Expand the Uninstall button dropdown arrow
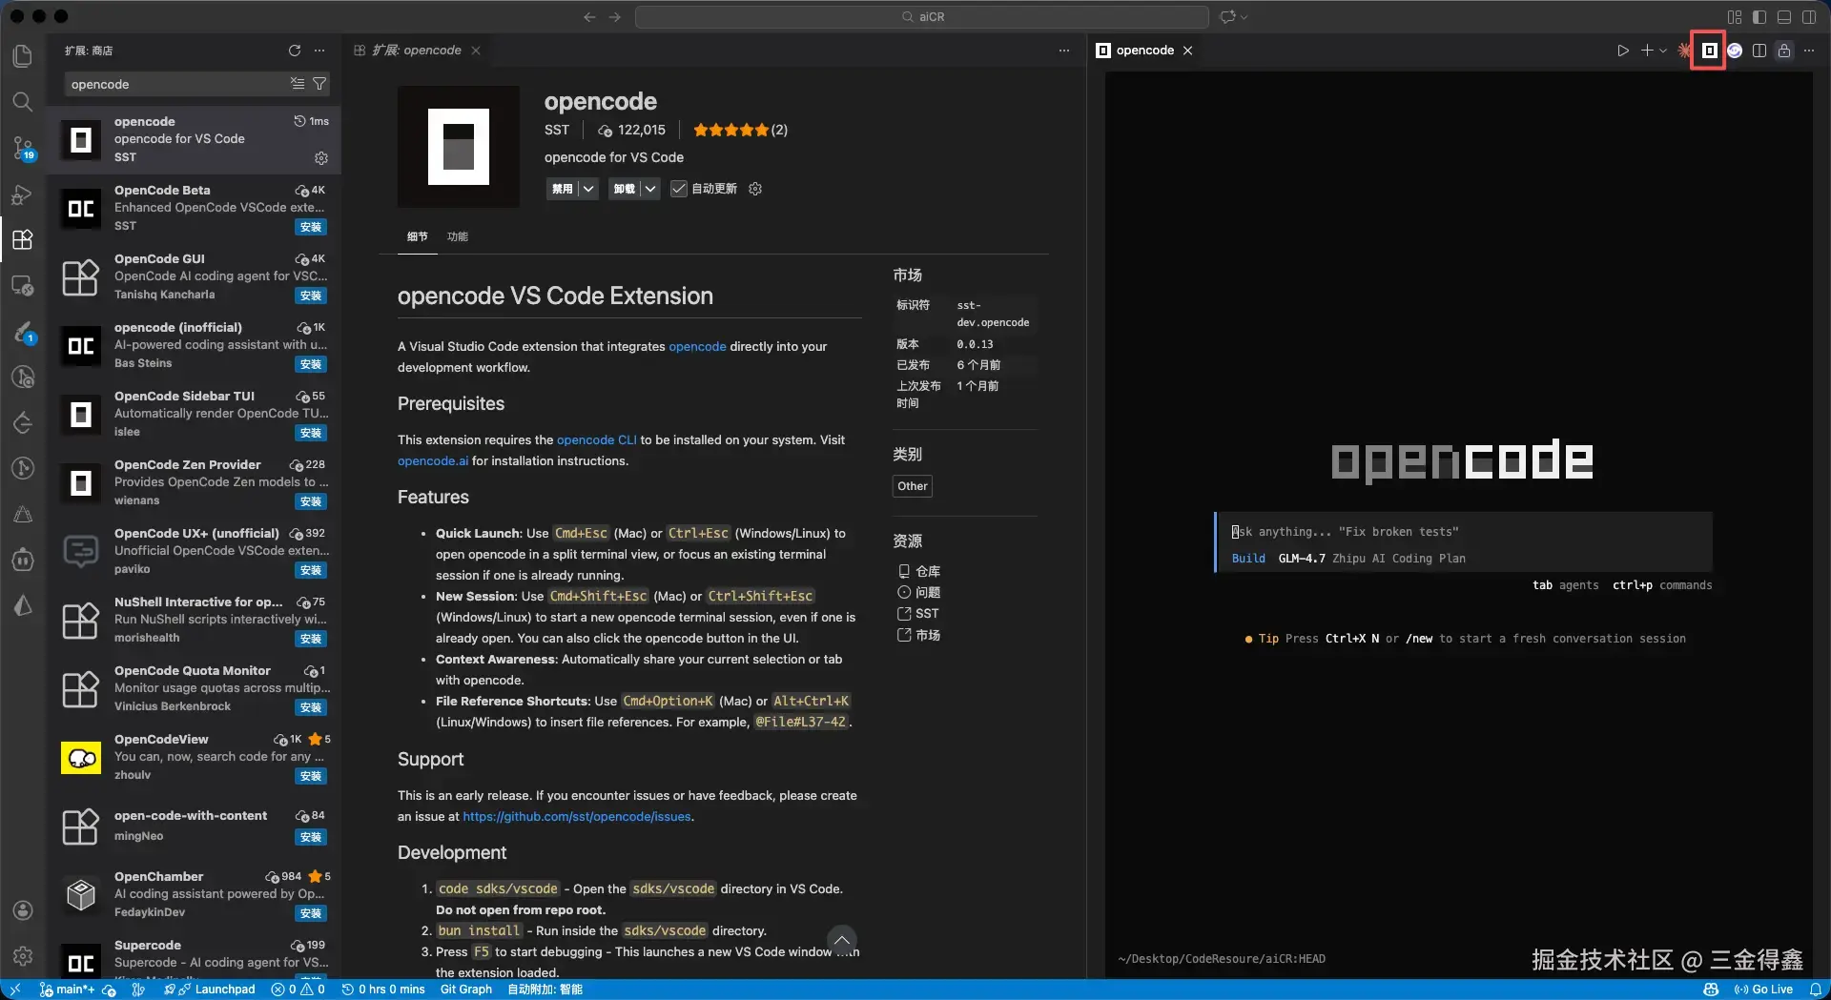Screen dimensions: 1831x1000 [650, 189]
